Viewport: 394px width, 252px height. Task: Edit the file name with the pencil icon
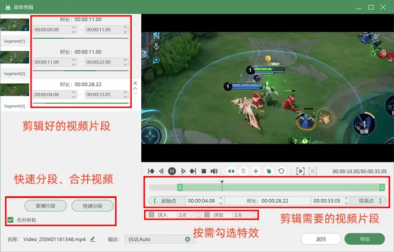point(93,239)
